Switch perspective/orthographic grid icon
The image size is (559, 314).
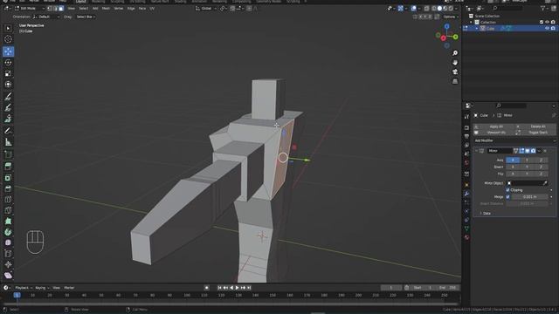pos(455,81)
